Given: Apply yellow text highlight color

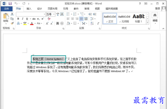Looking at the screenshot, I should tap(25, 23).
